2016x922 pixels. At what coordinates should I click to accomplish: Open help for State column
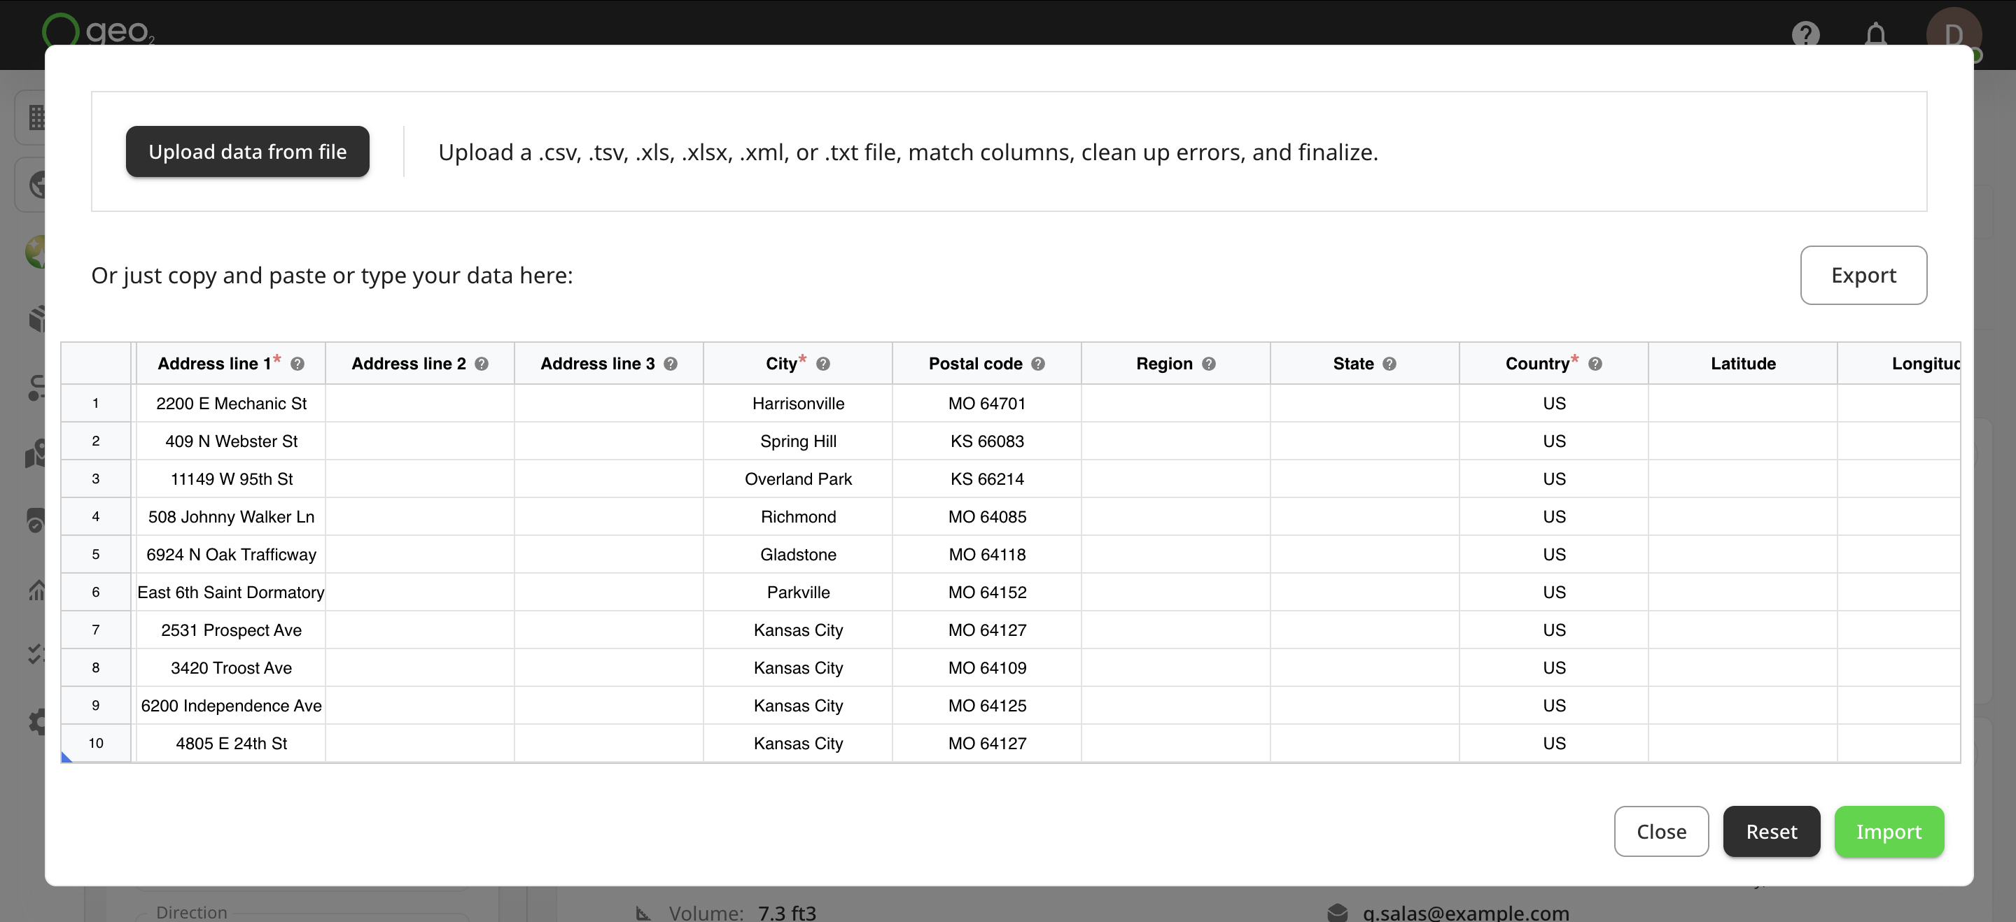click(x=1389, y=364)
